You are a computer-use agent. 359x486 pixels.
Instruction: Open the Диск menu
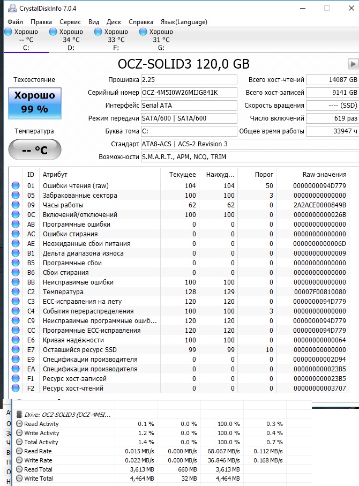[x=114, y=22]
